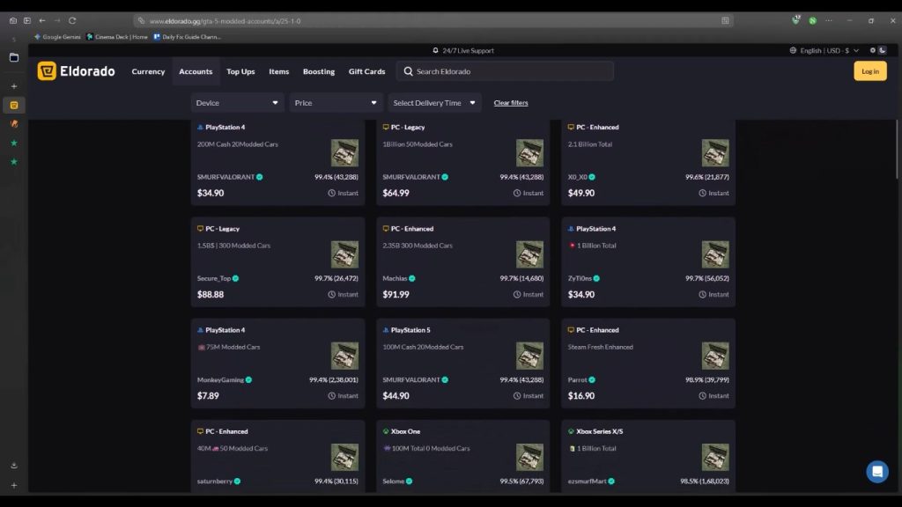Viewport: 902px width, 507px height.
Task: Click seller Selome name
Action: 394,481
